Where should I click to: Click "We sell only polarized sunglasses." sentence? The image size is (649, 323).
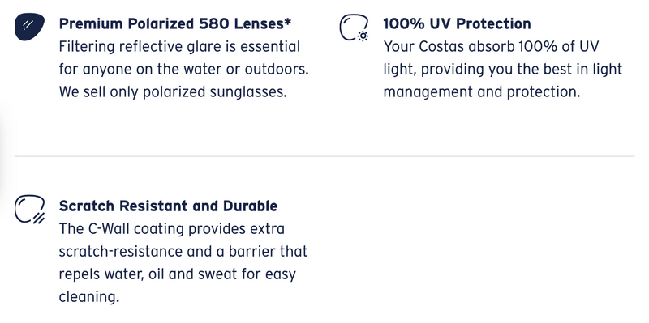pyautogui.click(x=173, y=91)
